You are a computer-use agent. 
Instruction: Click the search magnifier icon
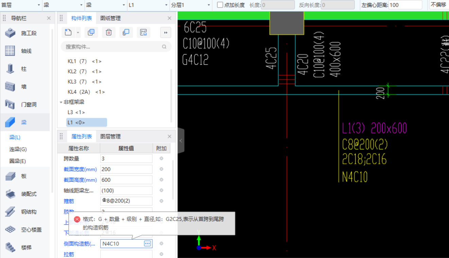pyautogui.click(x=164, y=47)
